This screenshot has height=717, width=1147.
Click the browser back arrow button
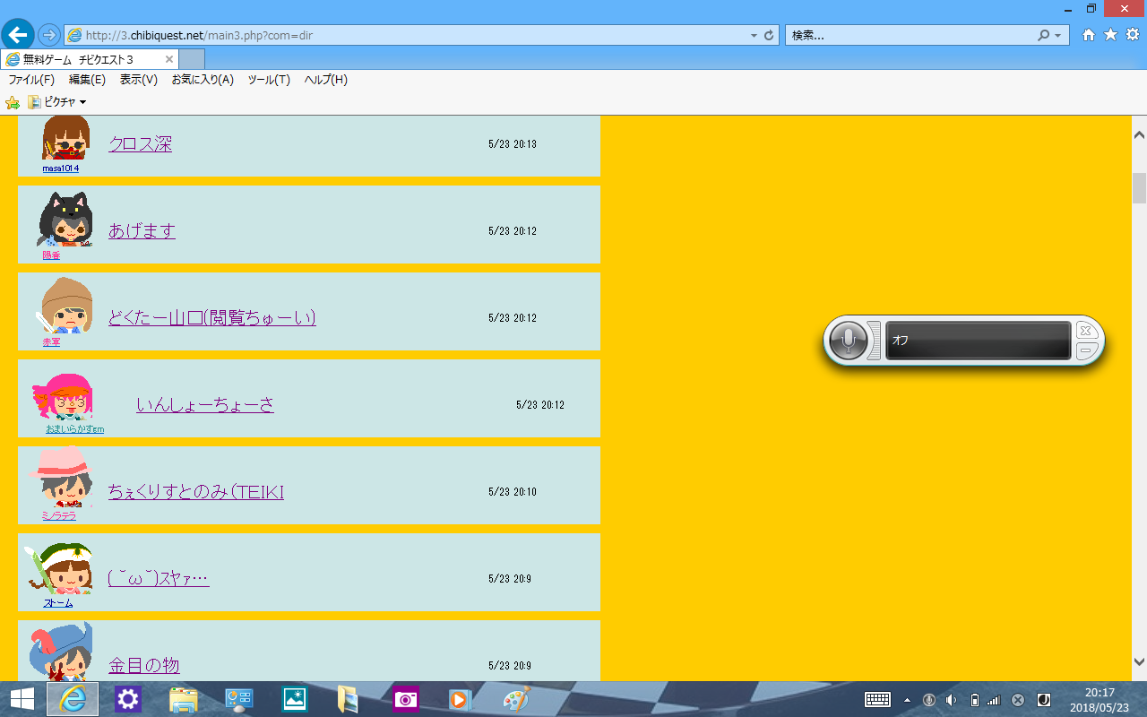tap(18, 36)
